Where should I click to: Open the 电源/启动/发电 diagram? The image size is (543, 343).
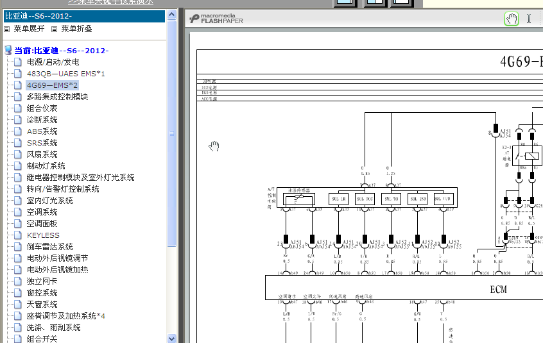coord(53,62)
